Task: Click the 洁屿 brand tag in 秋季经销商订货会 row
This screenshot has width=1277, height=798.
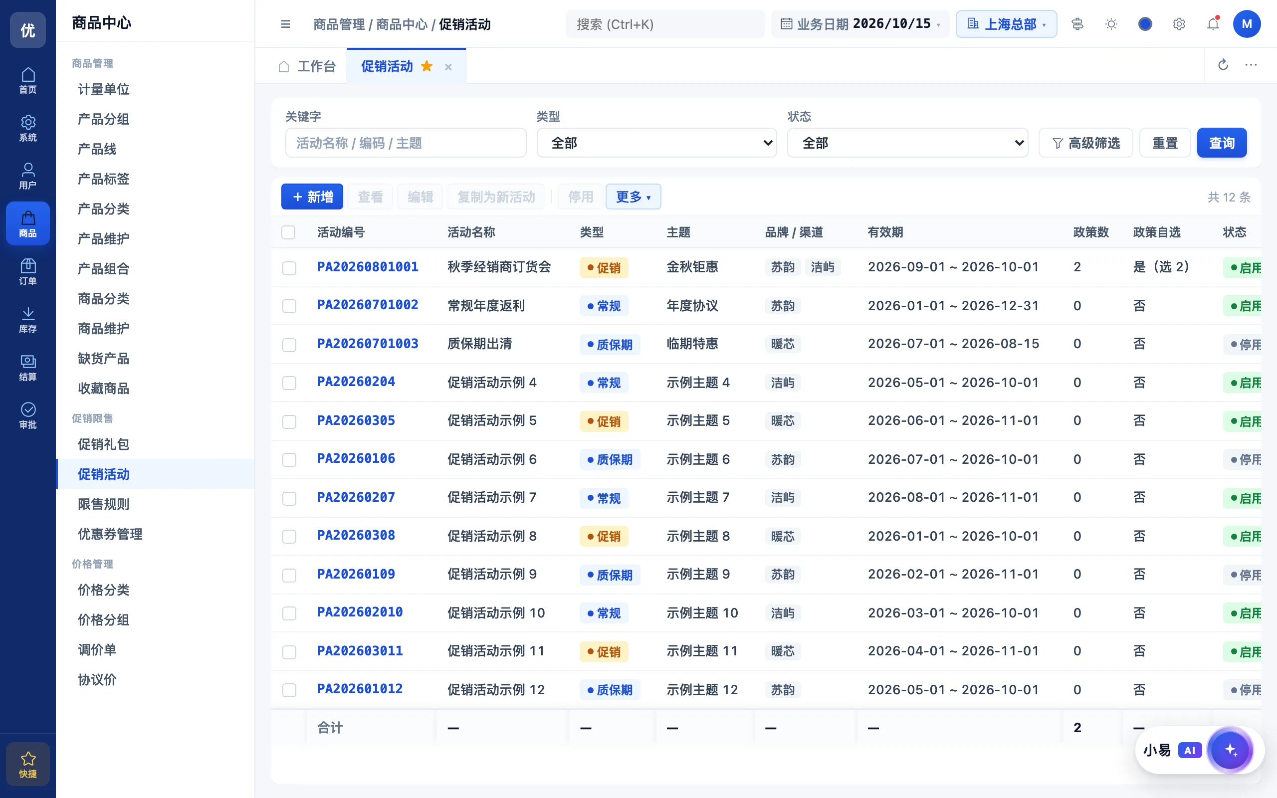Action: tap(823, 267)
